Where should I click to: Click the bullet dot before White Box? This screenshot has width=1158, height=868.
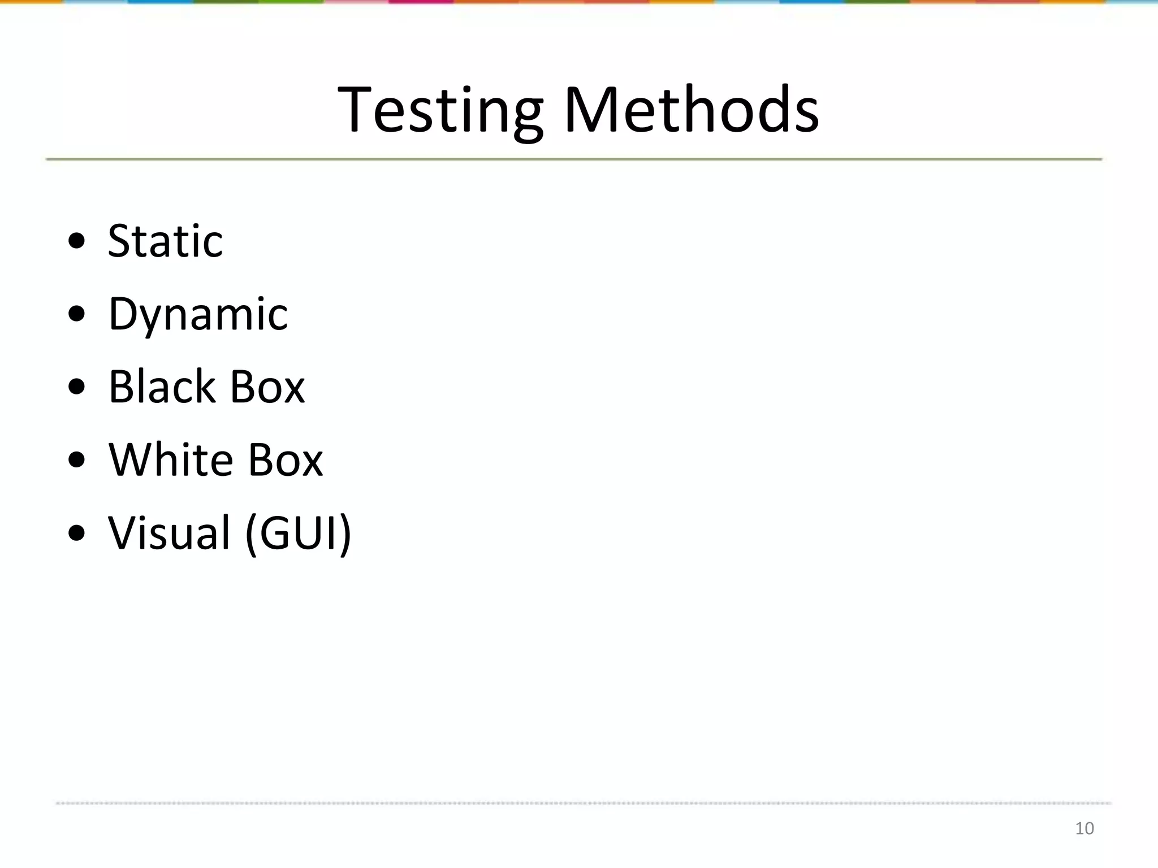pyautogui.click(x=76, y=460)
